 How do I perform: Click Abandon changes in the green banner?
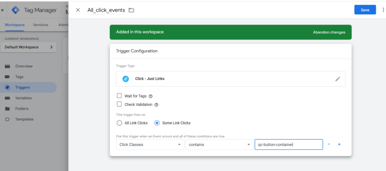pyautogui.click(x=329, y=32)
